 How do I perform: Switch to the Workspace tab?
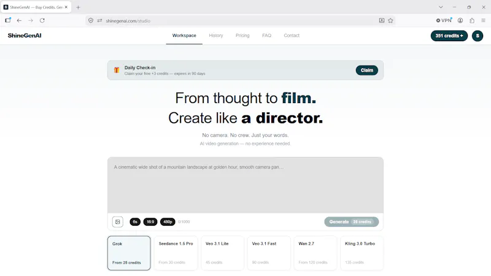tap(184, 36)
